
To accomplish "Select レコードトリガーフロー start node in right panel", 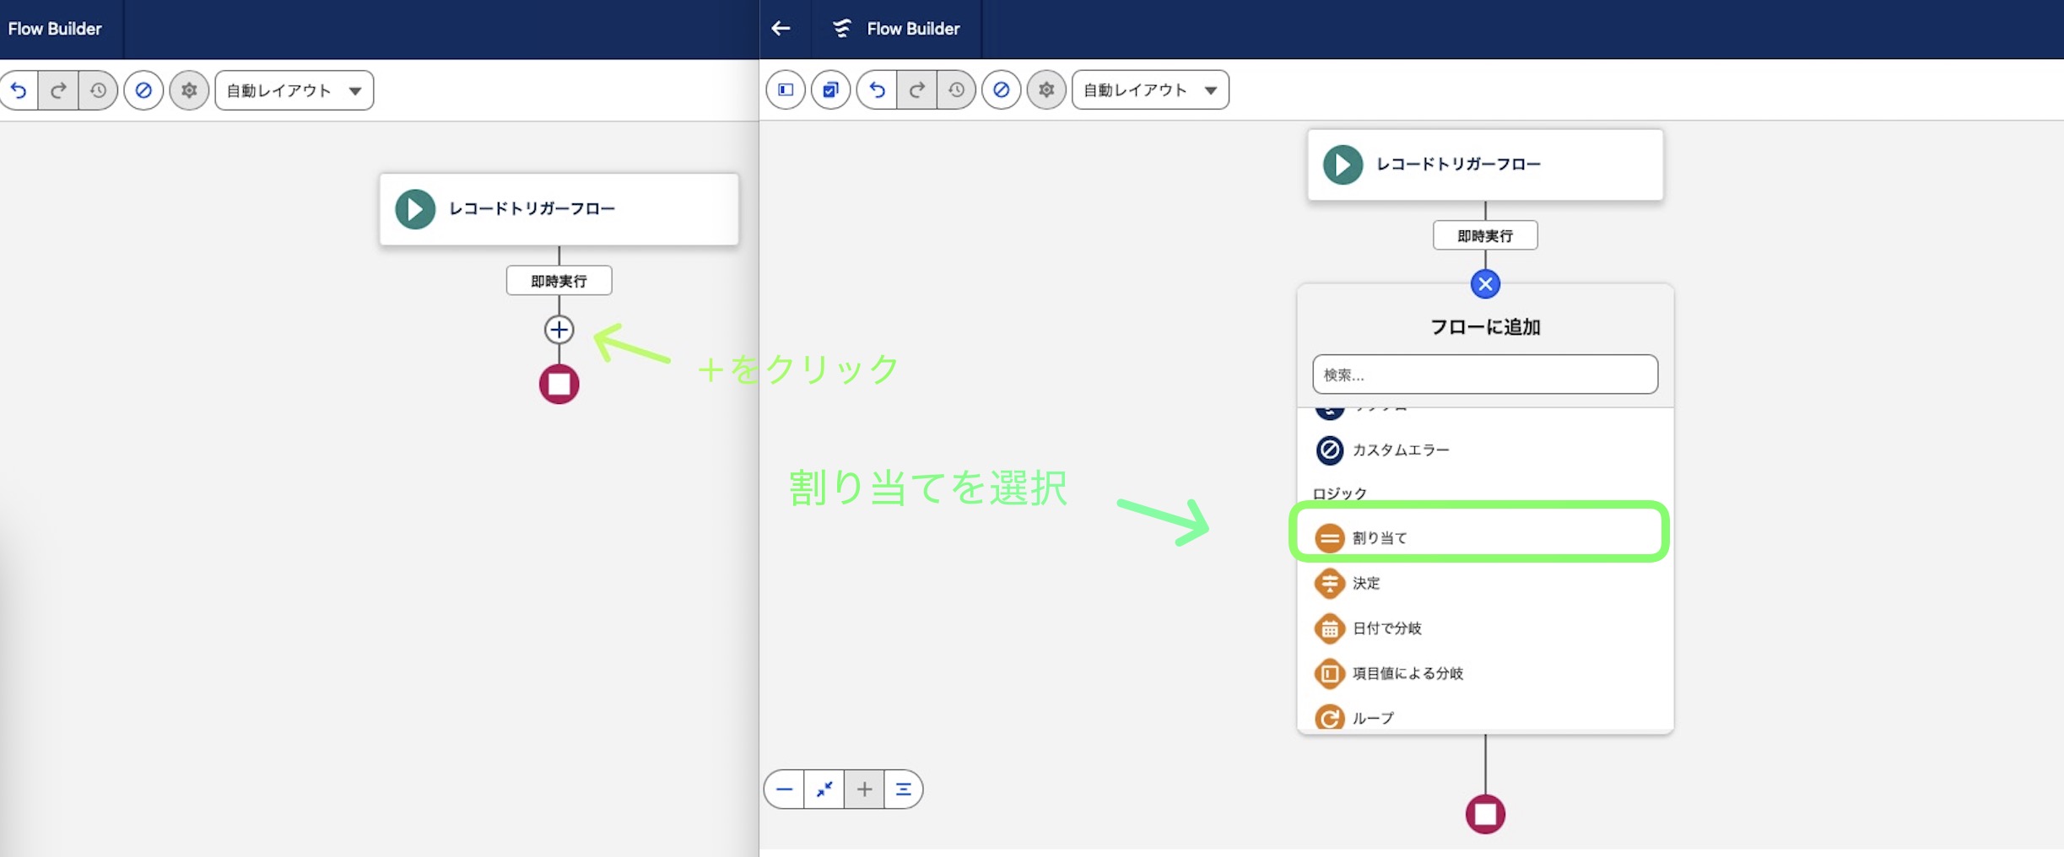I will tap(1485, 164).
